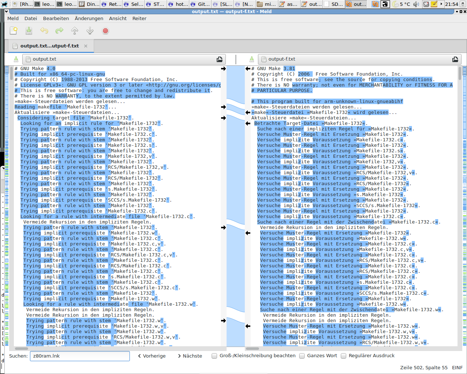The width and height of the screenshot is (467, 374).
Task: Open the Ansicht menu
Action: 118,19
